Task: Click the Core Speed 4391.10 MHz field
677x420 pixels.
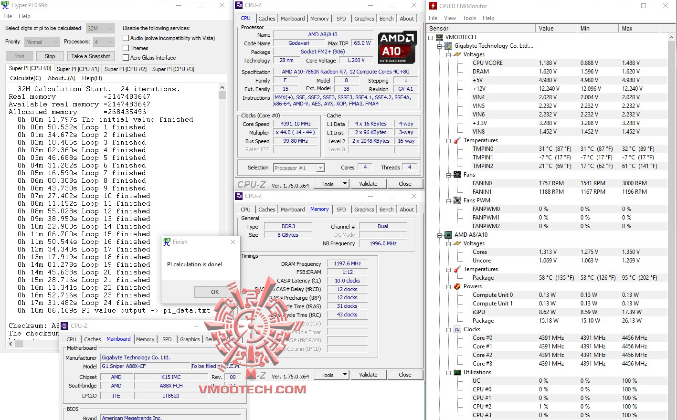Action: tap(296, 124)
